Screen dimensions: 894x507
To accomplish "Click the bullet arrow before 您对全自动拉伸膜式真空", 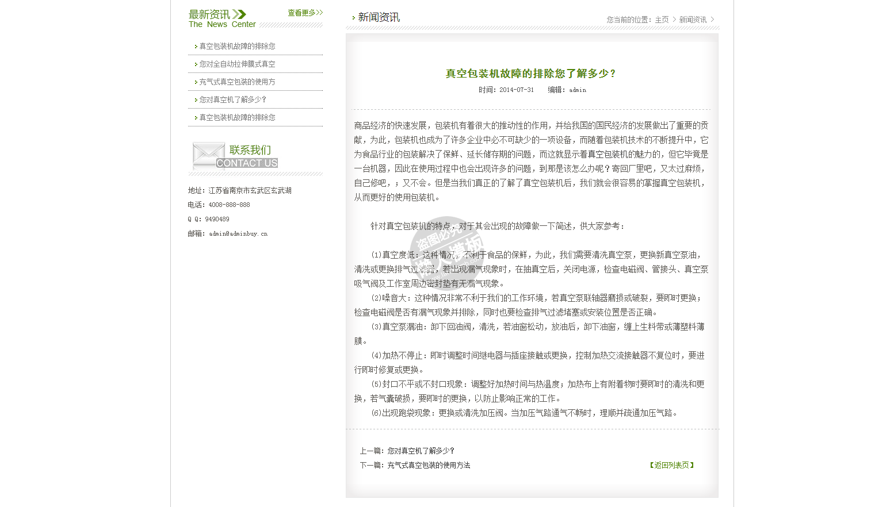I will click(x=196, y=64).
